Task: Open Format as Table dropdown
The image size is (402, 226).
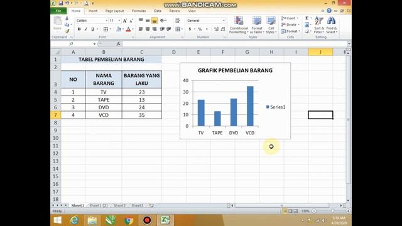Action: coord(257,25)
